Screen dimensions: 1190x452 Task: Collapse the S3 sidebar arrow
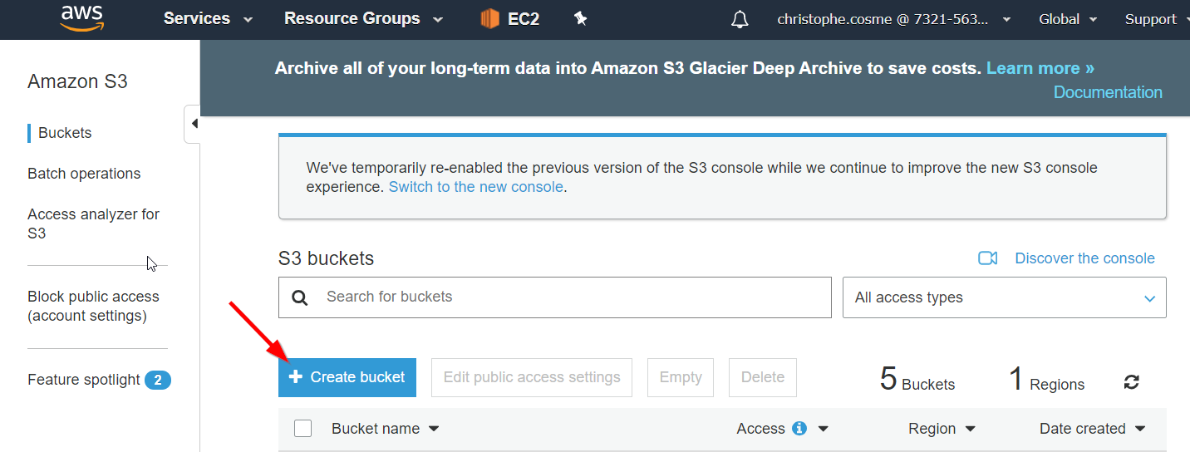coord(193,124)
